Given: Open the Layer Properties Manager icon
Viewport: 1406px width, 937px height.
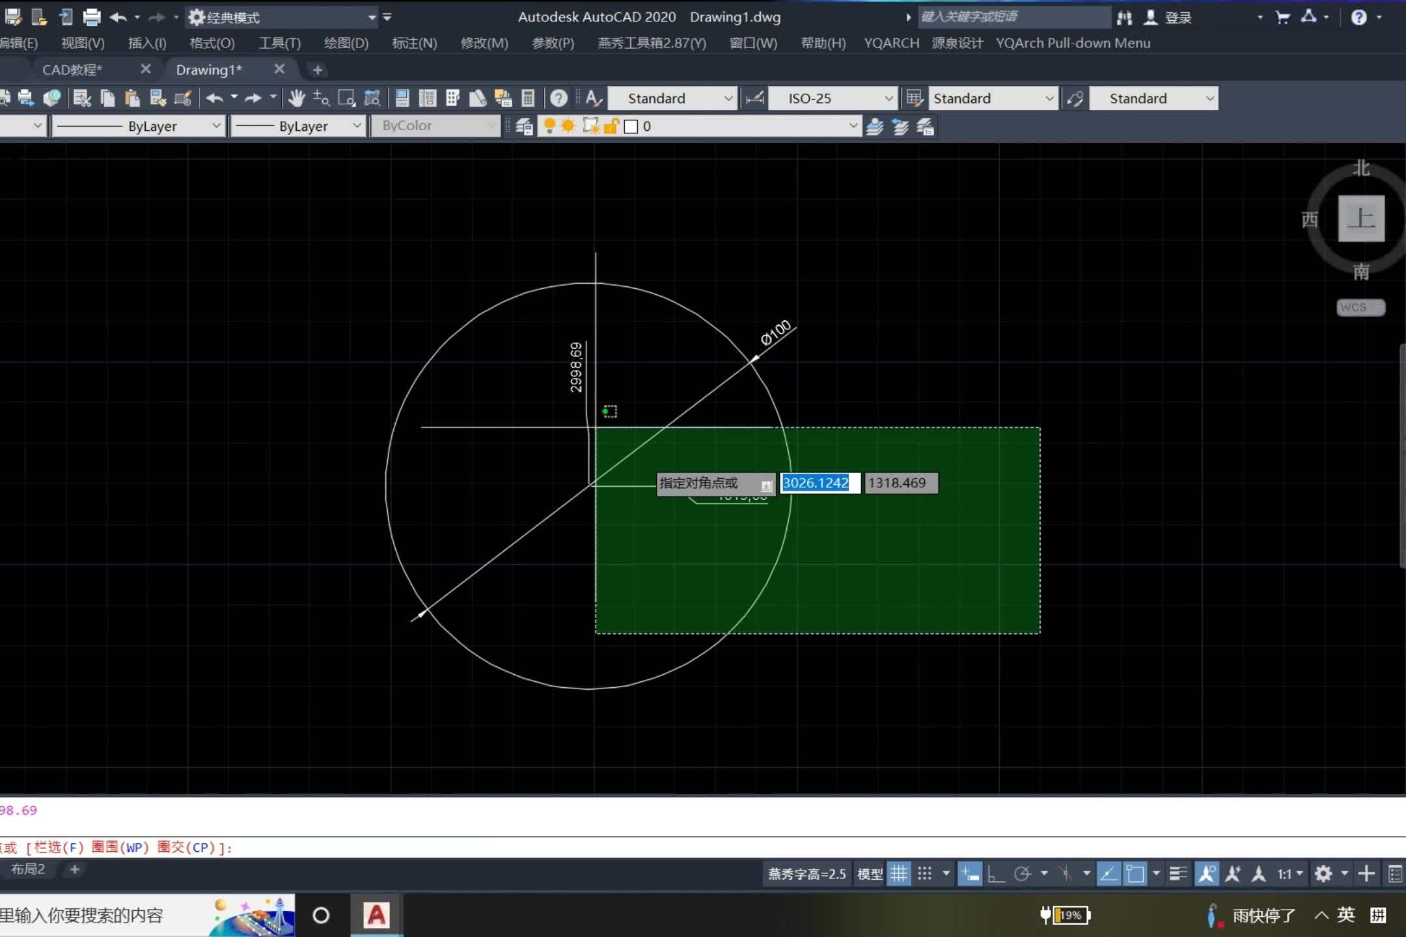Looking at the screenshot, I should pyautogui.click(x=525, y=126).
